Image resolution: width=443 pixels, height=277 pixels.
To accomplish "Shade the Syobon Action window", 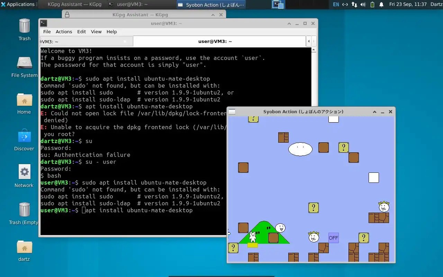I will 374,112.
